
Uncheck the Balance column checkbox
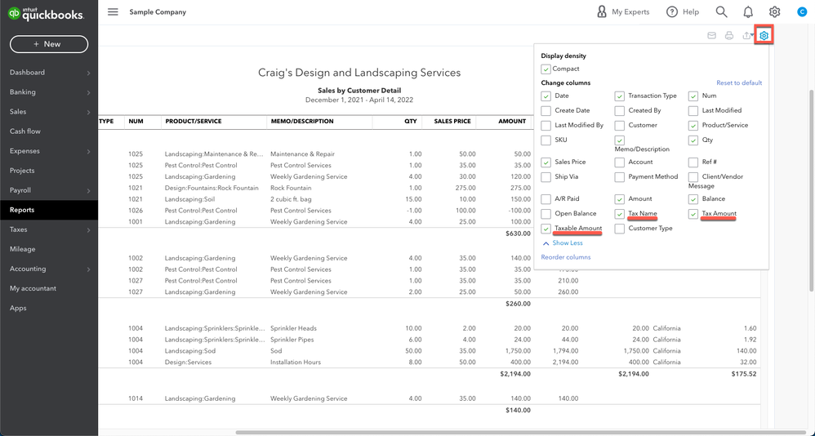693,199
